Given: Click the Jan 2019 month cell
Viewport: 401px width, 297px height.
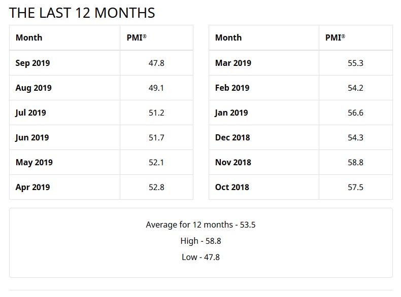Looking at the screenshot, I should (x=231, y=113).
